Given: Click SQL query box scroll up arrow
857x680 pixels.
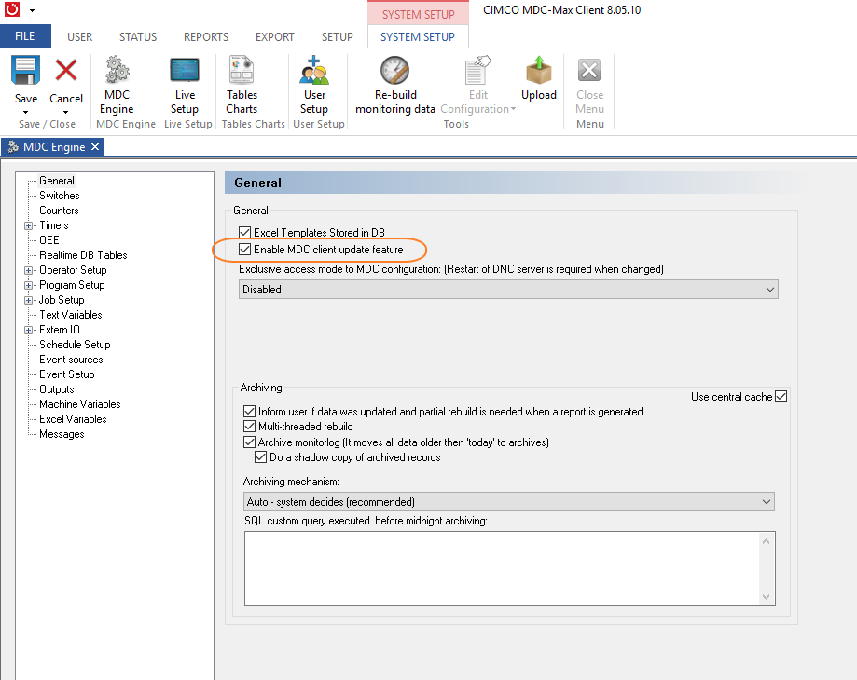Looking at the screenshot, I should [766, 541].
